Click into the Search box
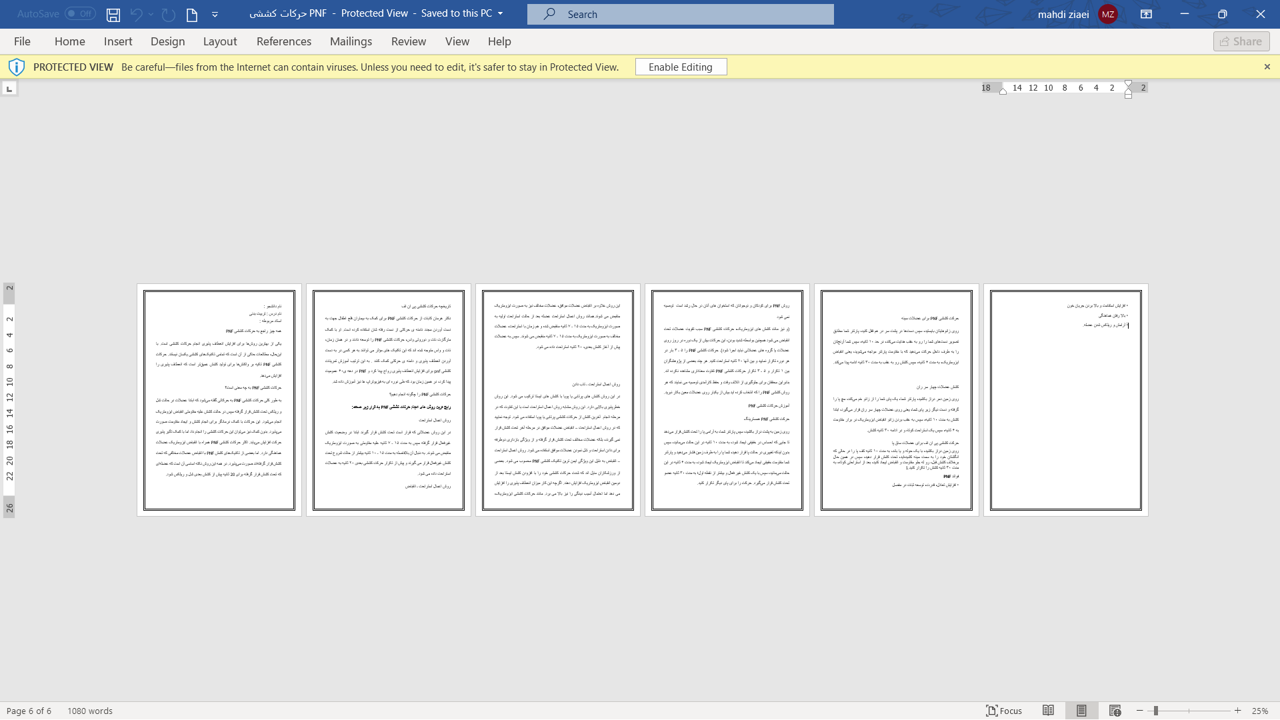The height and width of the screenshot is (720, 1280). point(680,14)
